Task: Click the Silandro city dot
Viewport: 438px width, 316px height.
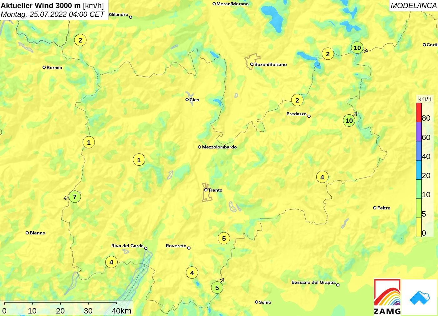Action: pos(131,17)
